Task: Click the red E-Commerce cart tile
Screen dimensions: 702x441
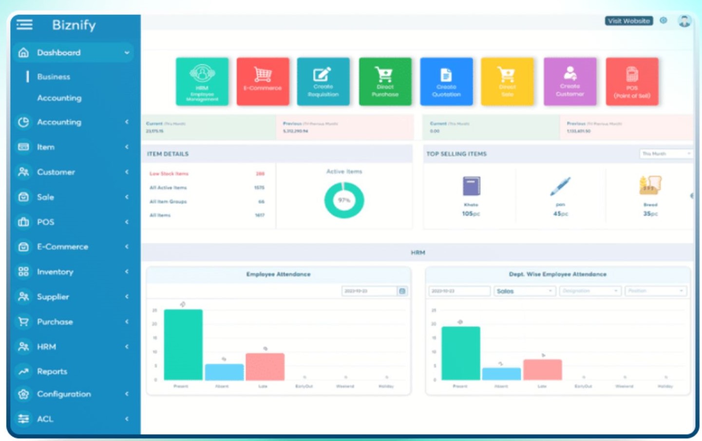Action: pyautogui.click(x=263, y=81)
